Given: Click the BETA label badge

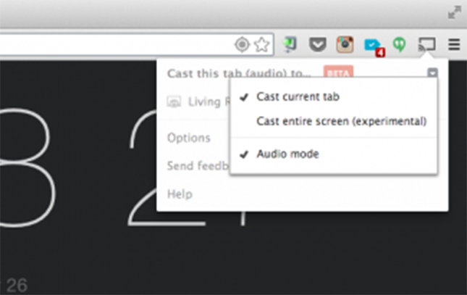Looking at the screenshot, I should (338, 72).
